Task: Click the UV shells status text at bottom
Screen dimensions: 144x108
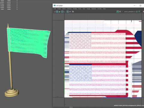Action: click(x=129, y=106)
